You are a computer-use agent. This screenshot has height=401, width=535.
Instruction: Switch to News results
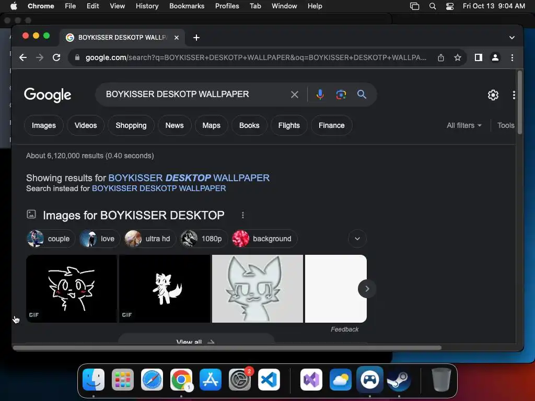(175, 125)
